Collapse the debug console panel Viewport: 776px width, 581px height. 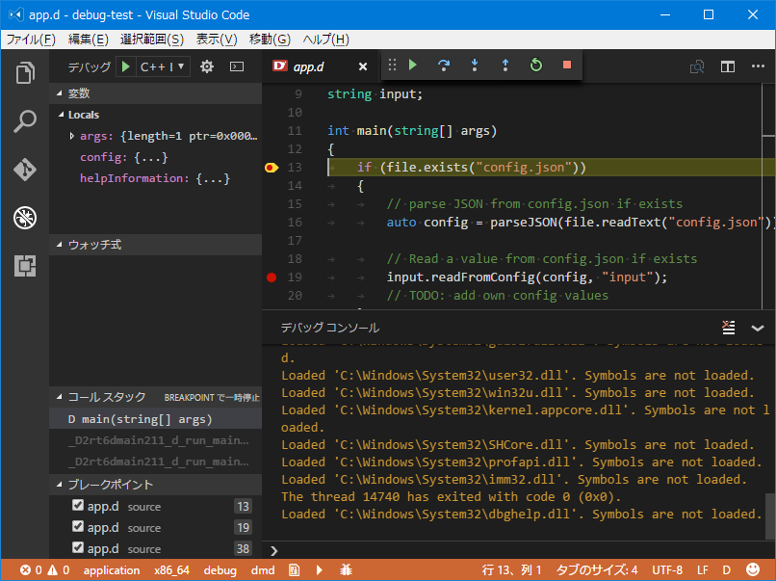coord(758,328)
